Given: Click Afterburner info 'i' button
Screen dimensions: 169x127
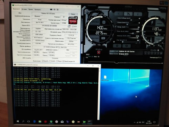Looking at the screenshot, I should (x=138, y=14).
